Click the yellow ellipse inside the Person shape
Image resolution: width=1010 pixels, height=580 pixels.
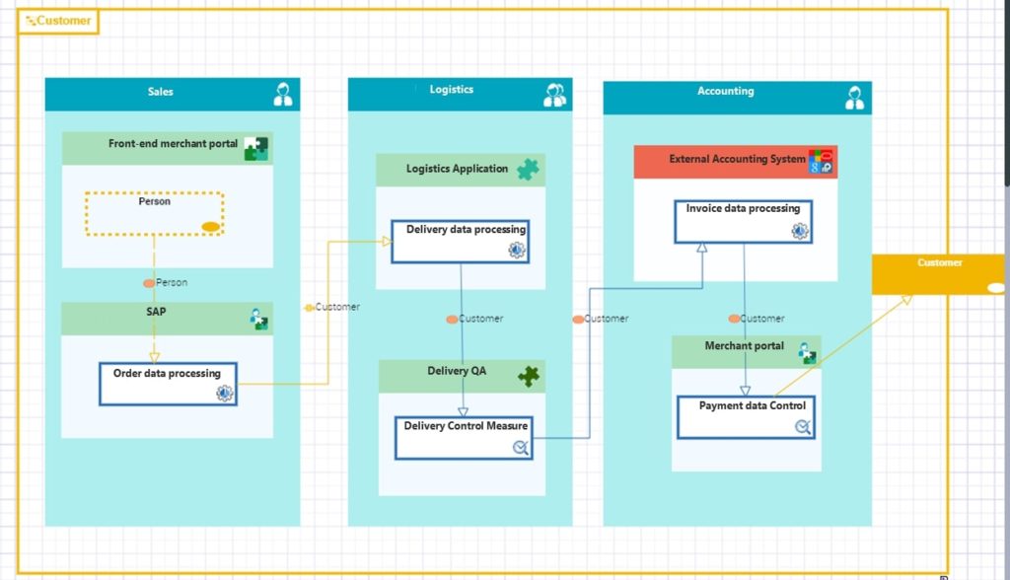209,225
